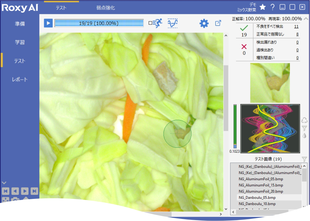Click the 19/19 test progress bar
The height and width of the screenshot is (221, 310).
pyautogui.click(x=99, y=23)
